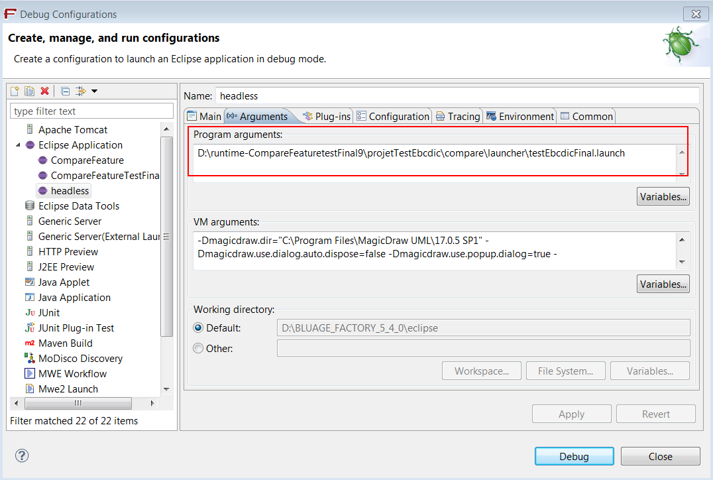Click the JUnit icon
This screenshot has height=480, width=713.
click(x=30, y=312)
